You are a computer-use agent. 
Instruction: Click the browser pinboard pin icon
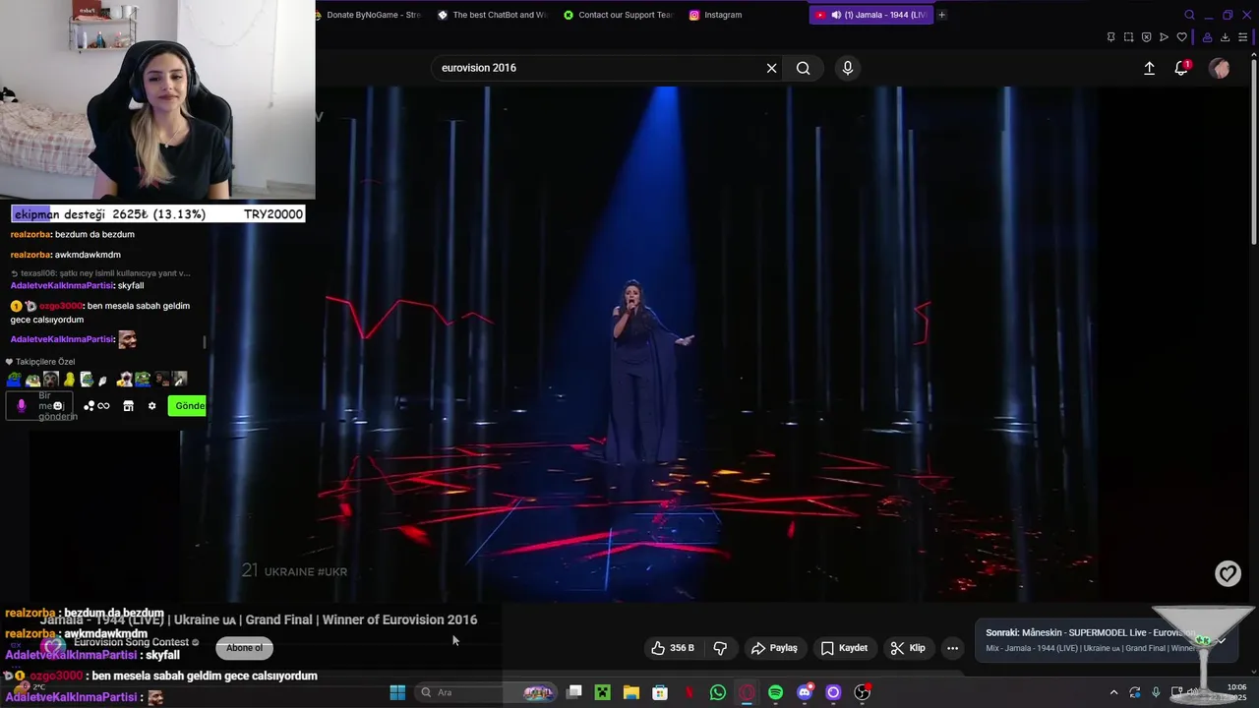click(x=1110, y=37)
